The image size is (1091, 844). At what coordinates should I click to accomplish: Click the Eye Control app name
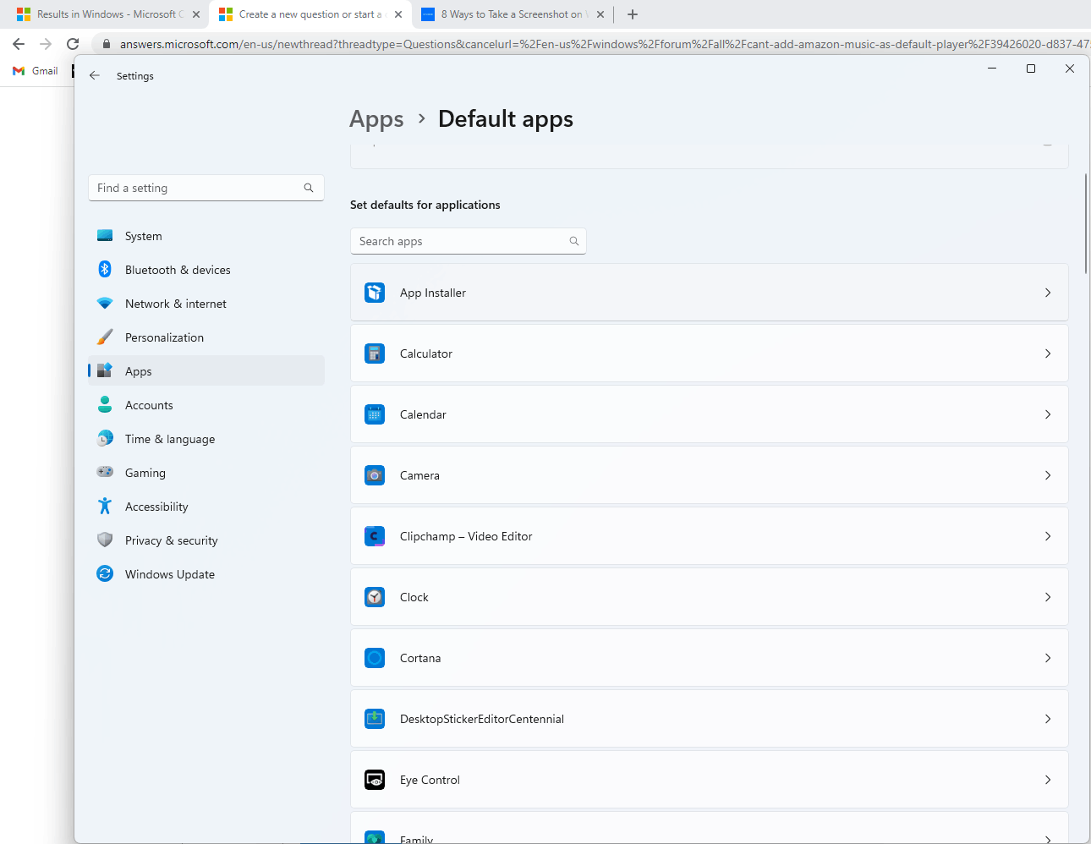430,780
